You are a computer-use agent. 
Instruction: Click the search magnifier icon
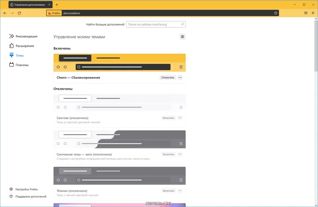coord(182,24)
